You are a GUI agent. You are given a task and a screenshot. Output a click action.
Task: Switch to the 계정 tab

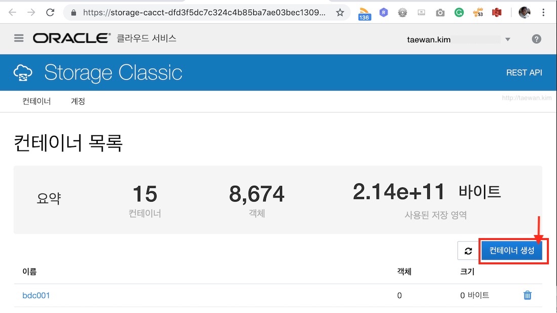tap(78, 101)
